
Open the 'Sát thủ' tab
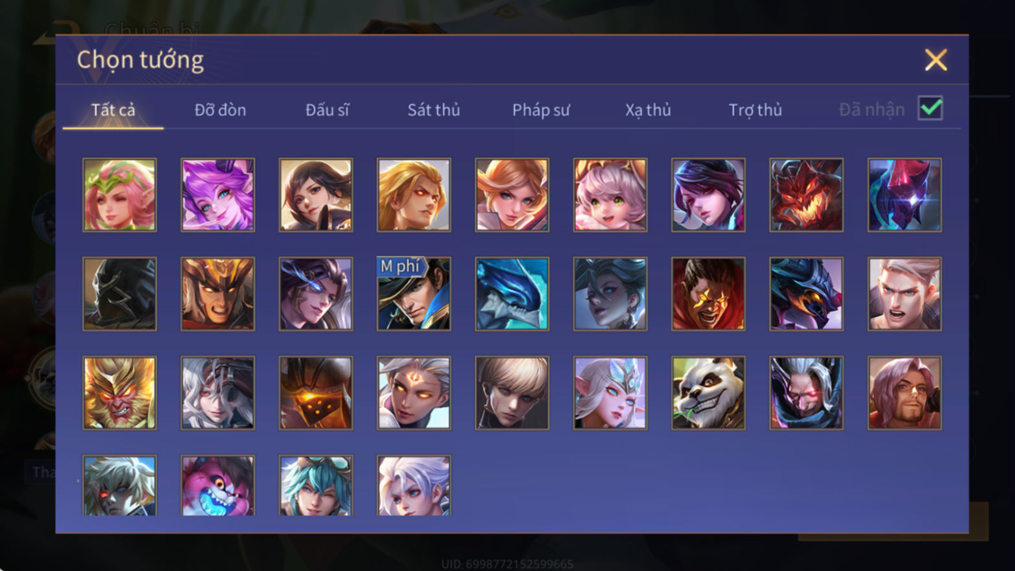[x=434, y=110]
